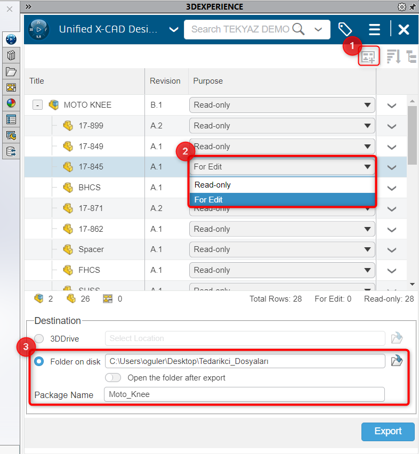Select the 3DDrive radio button
Viewport: 419px width, 454px height.
click(39, 338)
